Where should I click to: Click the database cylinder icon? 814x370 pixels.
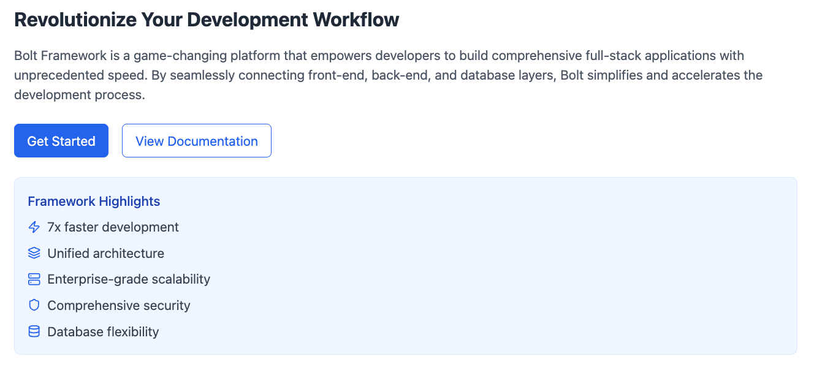34,331
